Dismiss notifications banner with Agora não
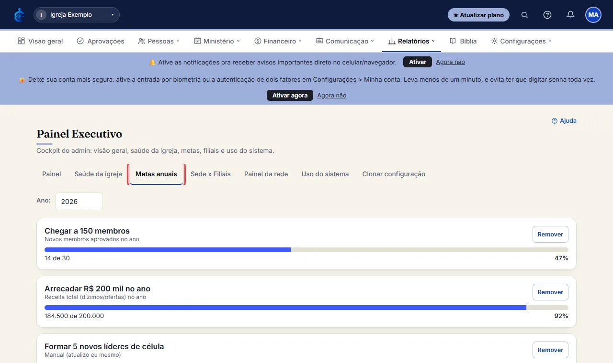The image size is (613, 363). (x=450, y=62)
